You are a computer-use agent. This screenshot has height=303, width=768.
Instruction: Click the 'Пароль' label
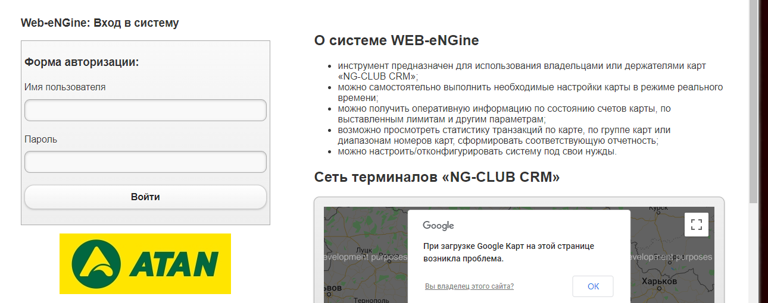coord(40,139)
